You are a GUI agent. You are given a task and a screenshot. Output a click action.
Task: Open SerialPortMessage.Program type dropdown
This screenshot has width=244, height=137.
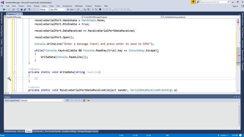[122, 17]
